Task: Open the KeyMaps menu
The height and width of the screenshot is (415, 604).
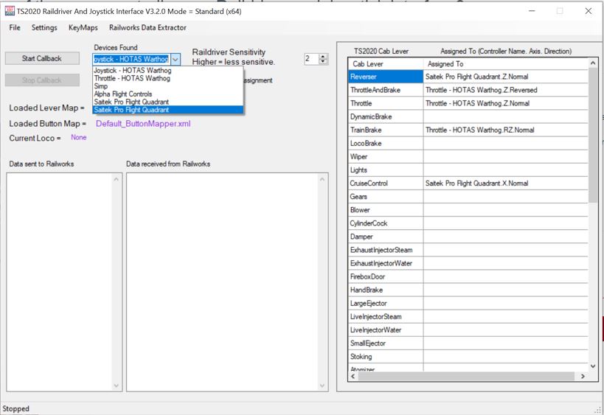Action: 83,27
